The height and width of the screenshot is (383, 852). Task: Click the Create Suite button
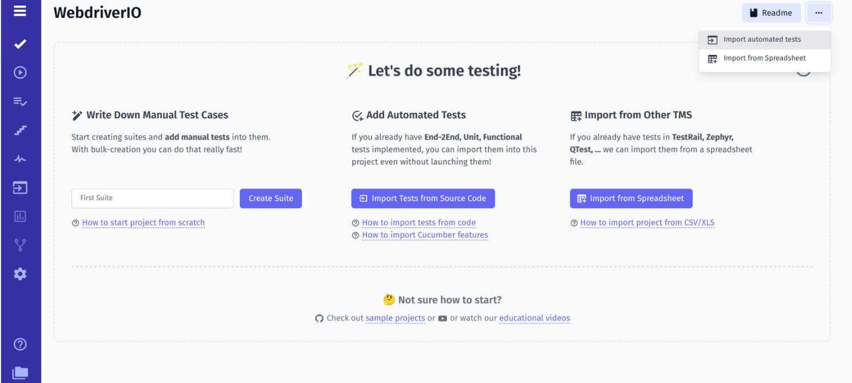271,198
